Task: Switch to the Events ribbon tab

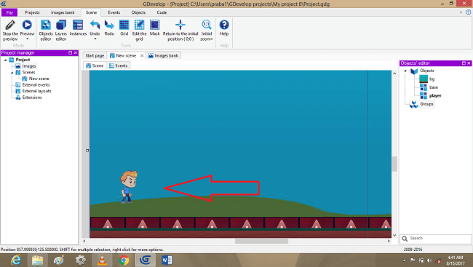Action: pos(114,12)
